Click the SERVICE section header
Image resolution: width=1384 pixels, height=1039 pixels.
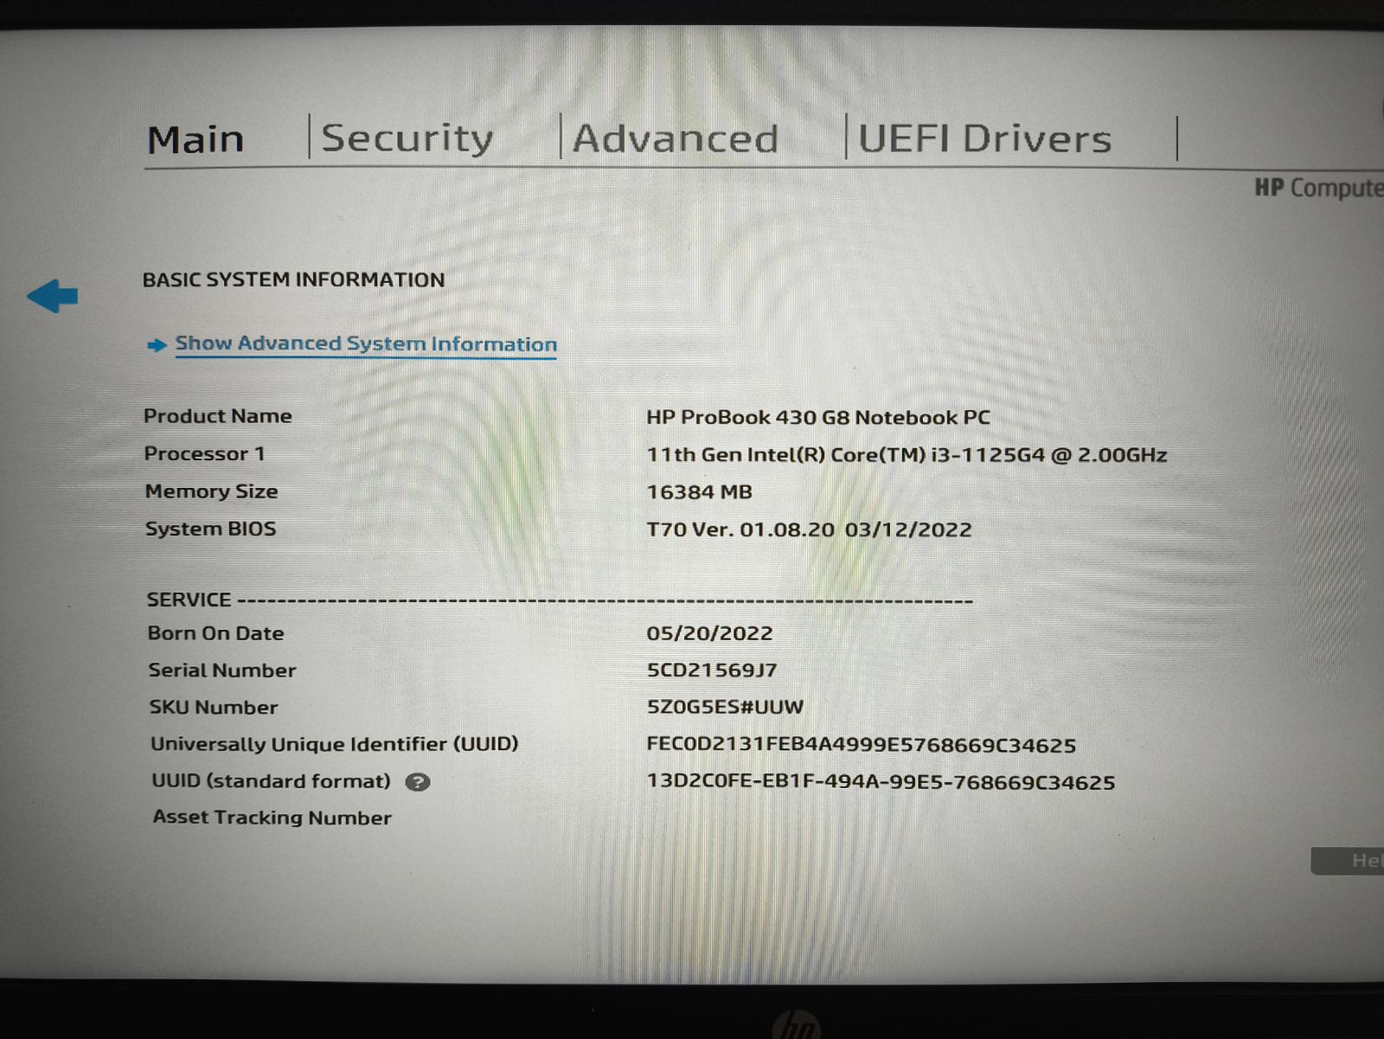pyautogui.click(x=189, y=600)
